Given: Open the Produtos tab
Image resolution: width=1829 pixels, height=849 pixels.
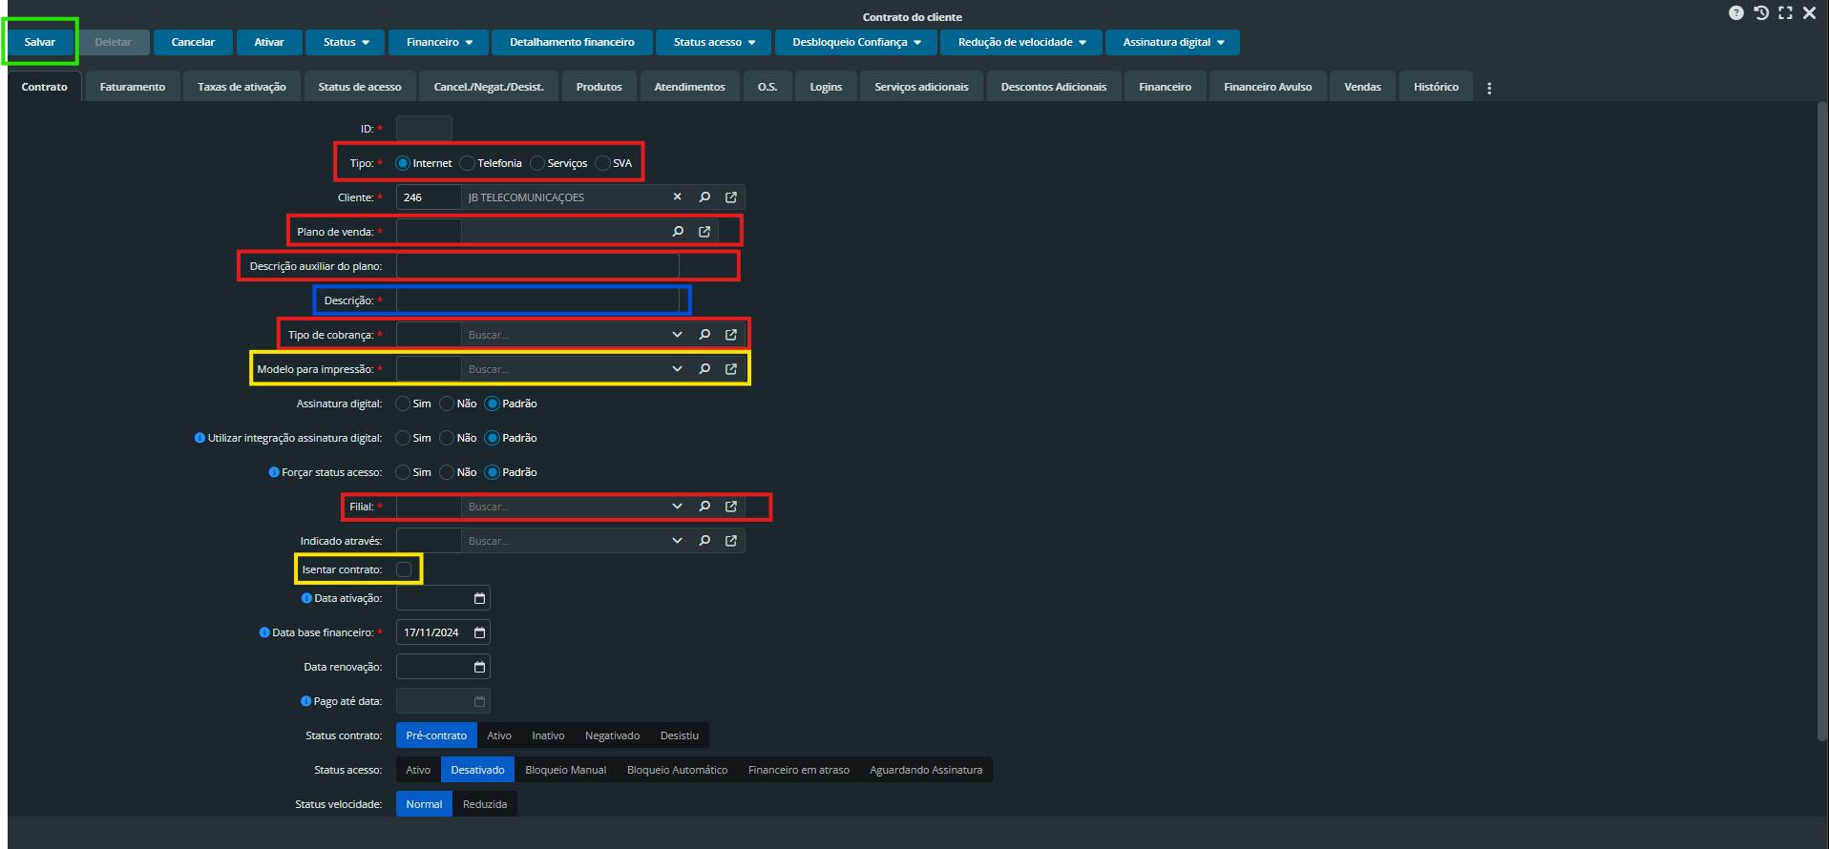Looking at the screenshot, I should [x=599, y=87].
